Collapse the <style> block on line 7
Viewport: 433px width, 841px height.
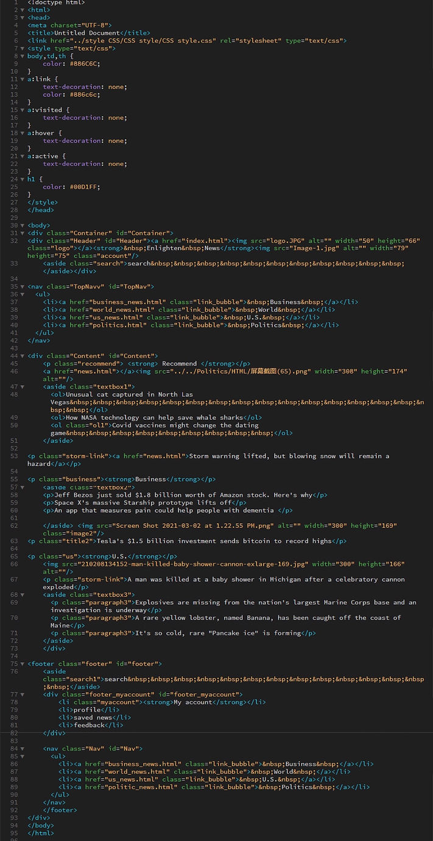(x=23, y=49)
